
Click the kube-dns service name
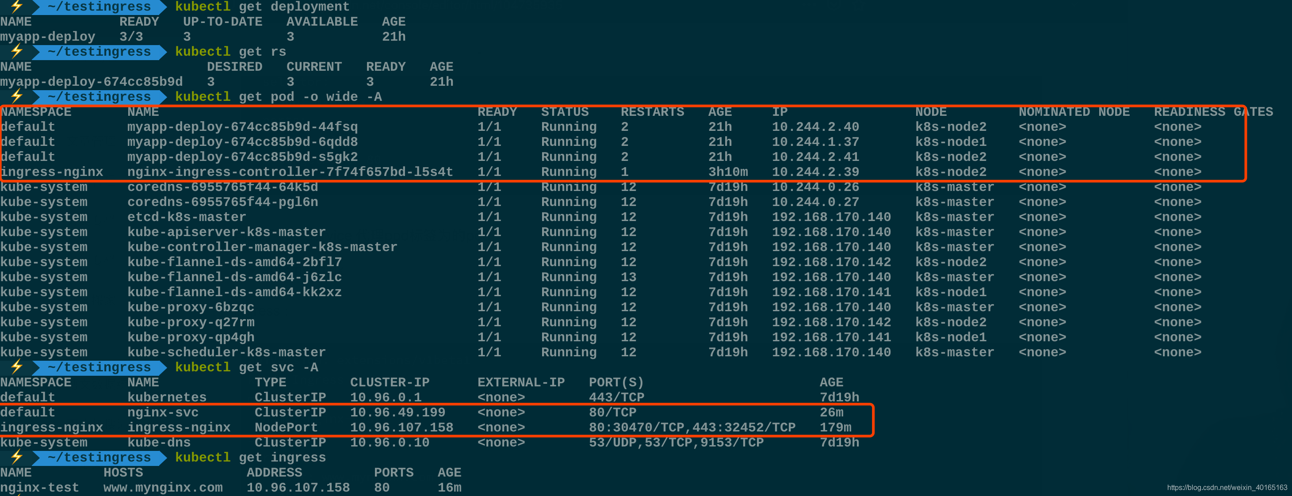(159, 443)
